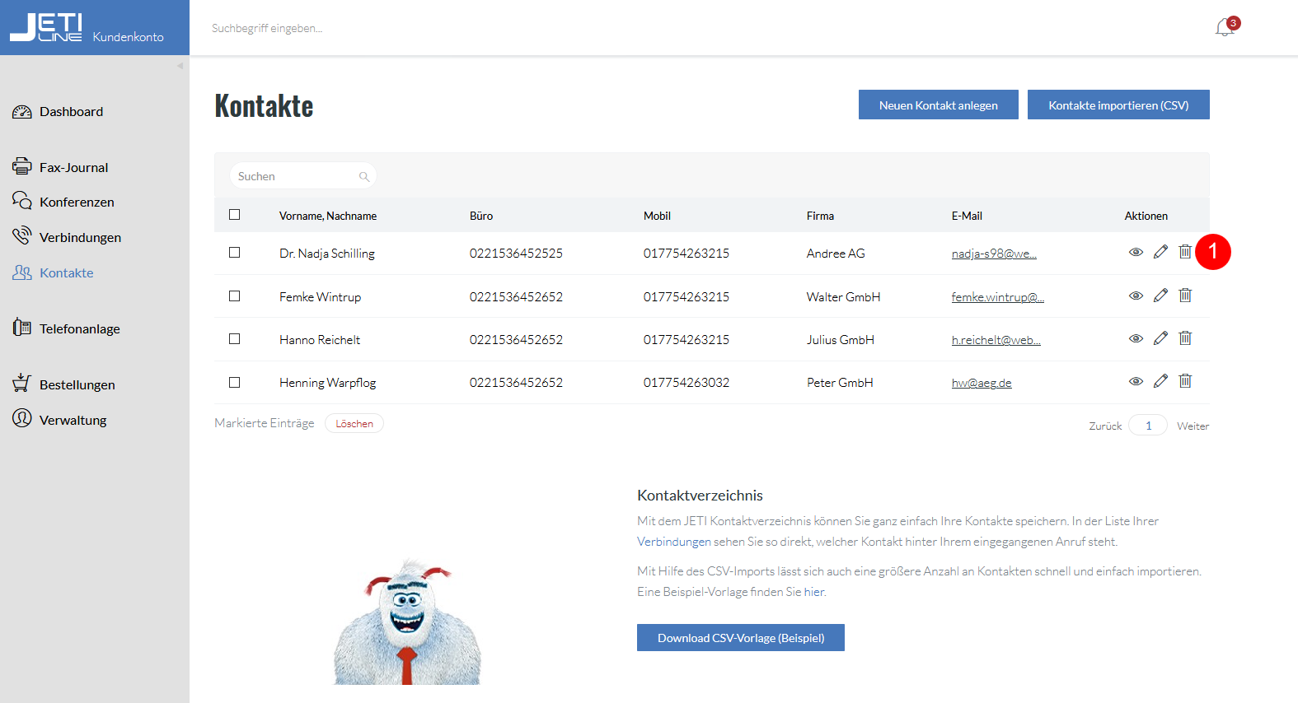Viewport: 1298px width, 703px height.
Task: View Henning Warpflog's details via eye icon
Action: (1136, 381)
